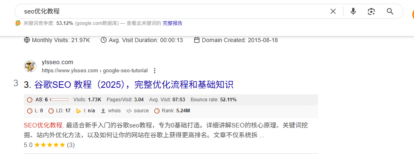Viewport: 414px width, 154px height.
Task: Click the Bing icon beside I: n/a
Action: [x=78, y=111]
